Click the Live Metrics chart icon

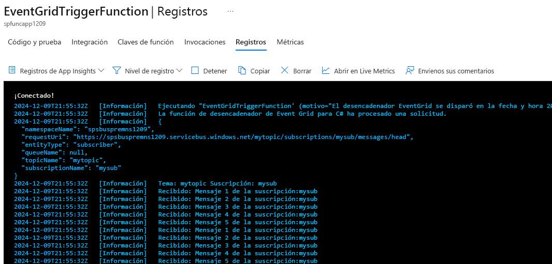click(x=326, y=71)
